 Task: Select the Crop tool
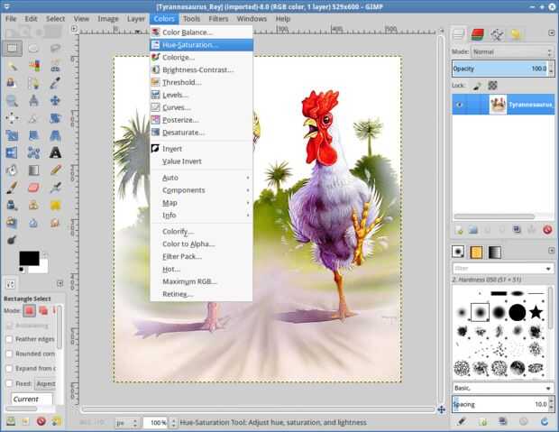click(x=33, y=118)
